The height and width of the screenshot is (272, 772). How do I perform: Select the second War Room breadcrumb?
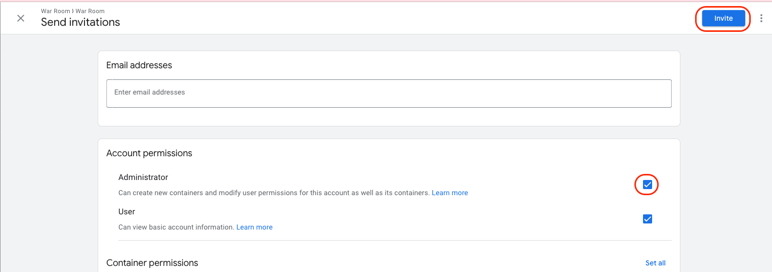(90, 11)
